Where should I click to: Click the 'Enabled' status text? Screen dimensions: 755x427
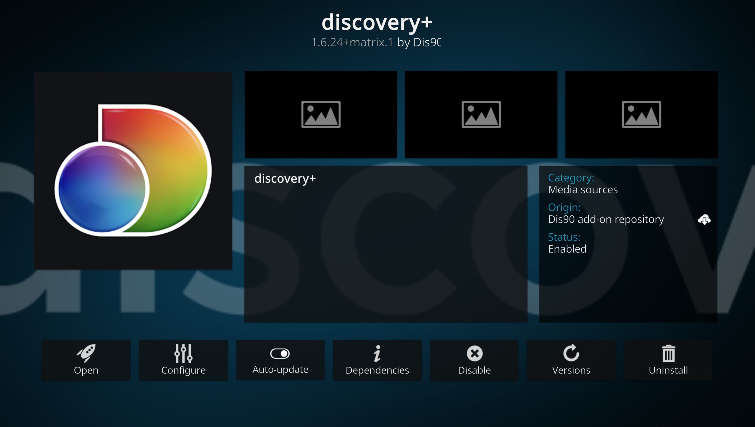[567, 249]
